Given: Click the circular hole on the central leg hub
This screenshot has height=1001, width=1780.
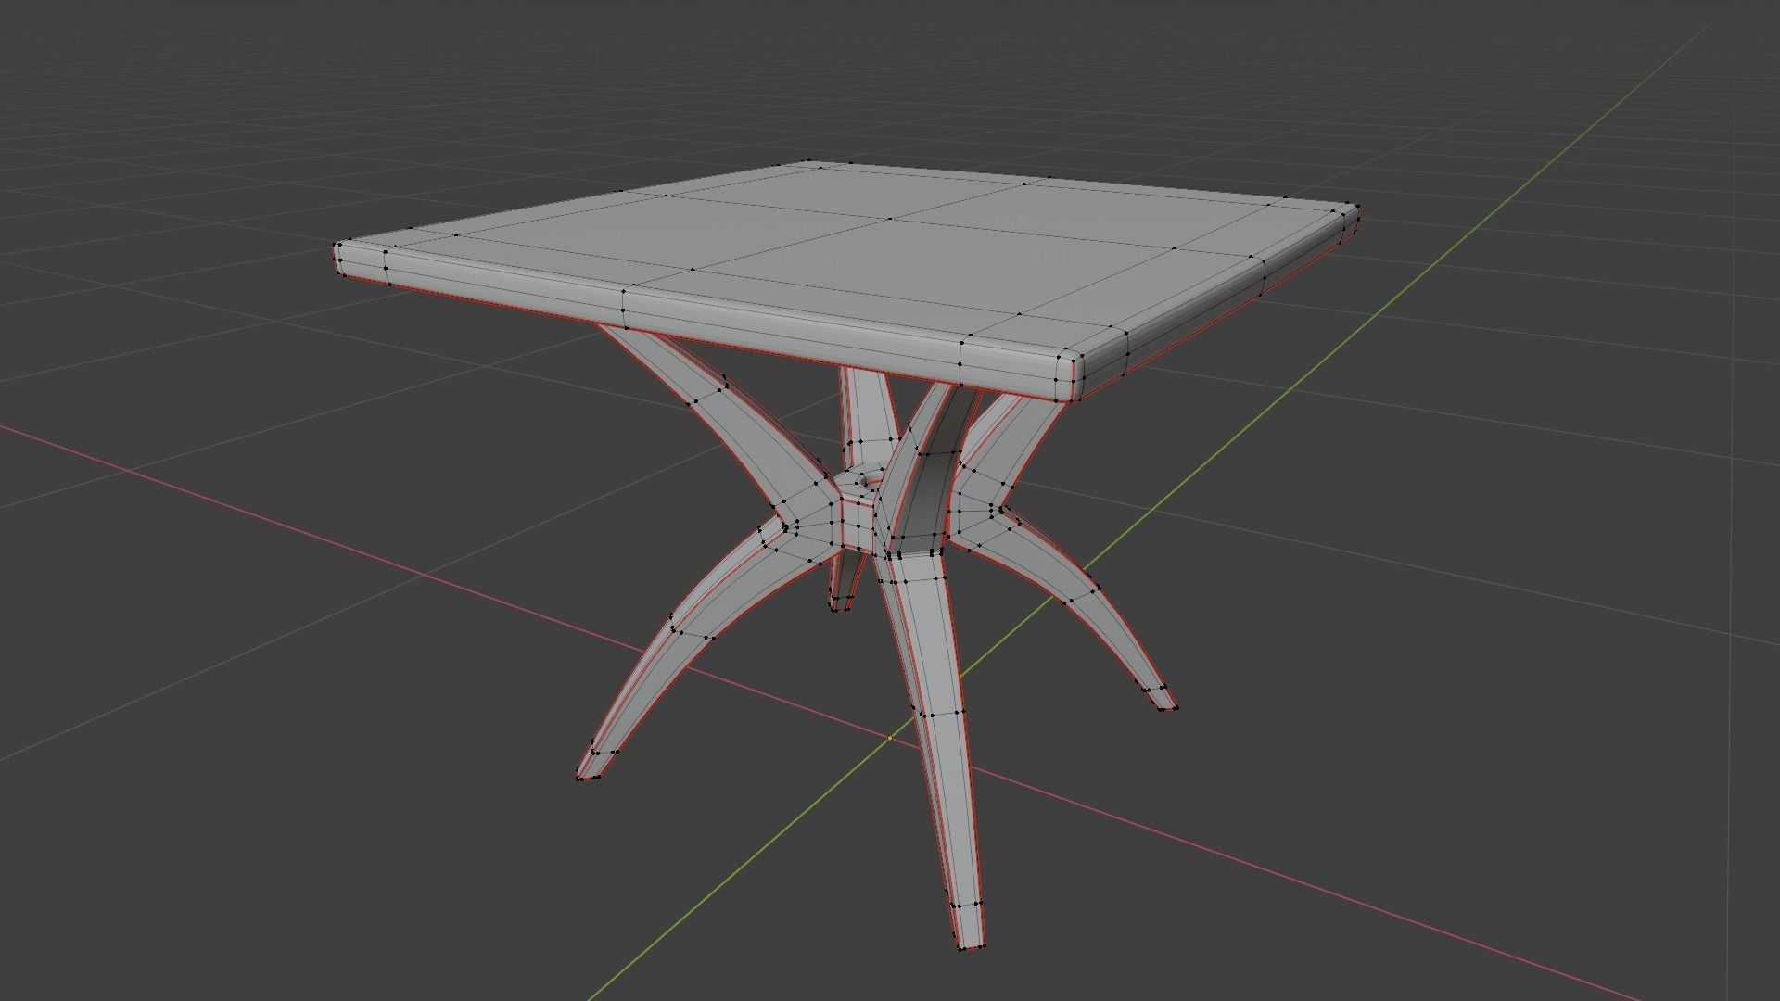Looking at the screenshot, I should tap(870, 481).
